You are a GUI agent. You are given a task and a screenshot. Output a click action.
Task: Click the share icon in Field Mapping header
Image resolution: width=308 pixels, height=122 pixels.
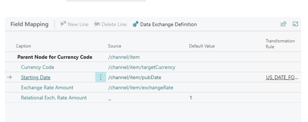coord(283,24)
